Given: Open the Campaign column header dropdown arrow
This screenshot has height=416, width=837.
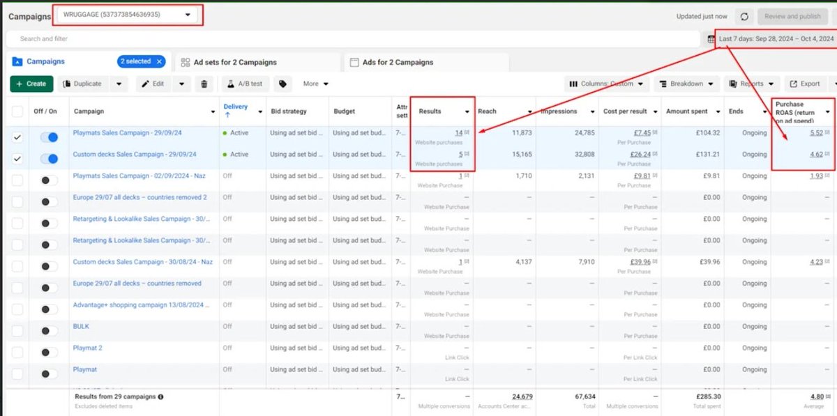Looking at the screenshot, I should pyautogui.click(x=213, y=111).
